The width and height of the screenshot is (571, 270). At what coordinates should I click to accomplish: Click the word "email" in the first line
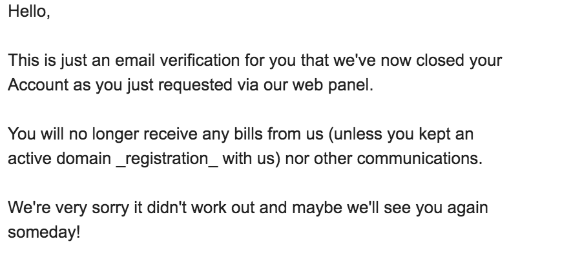(135, 61)
